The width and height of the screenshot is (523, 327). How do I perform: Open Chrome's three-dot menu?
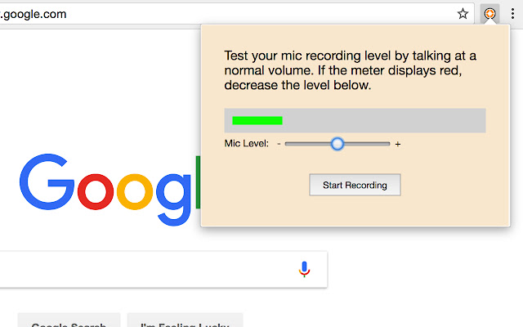[x=512, y=14]
